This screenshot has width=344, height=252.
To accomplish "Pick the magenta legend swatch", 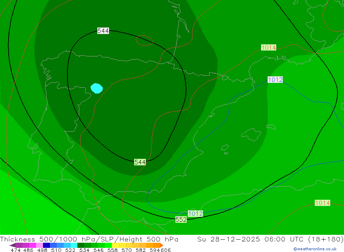I will point(33,245).
